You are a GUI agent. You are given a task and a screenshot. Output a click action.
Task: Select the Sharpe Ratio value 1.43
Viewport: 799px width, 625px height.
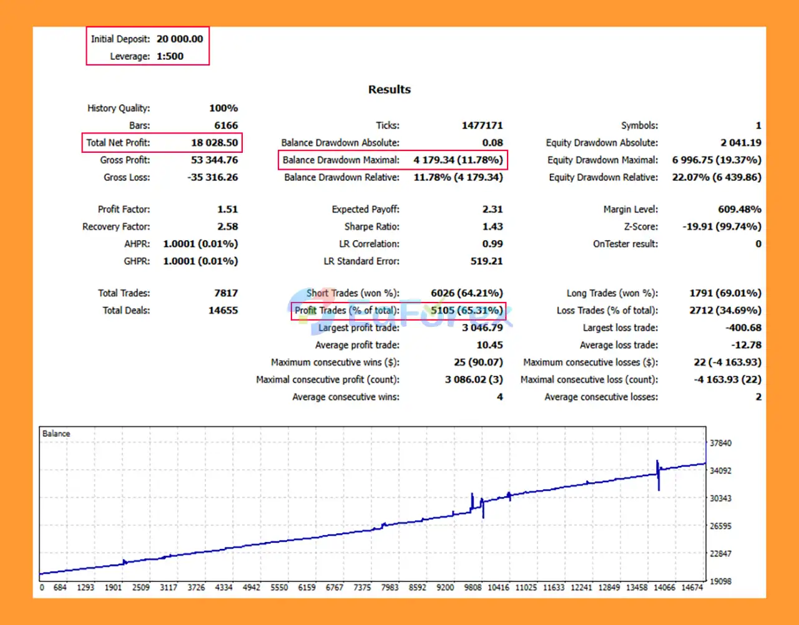[x=492, y=227]
